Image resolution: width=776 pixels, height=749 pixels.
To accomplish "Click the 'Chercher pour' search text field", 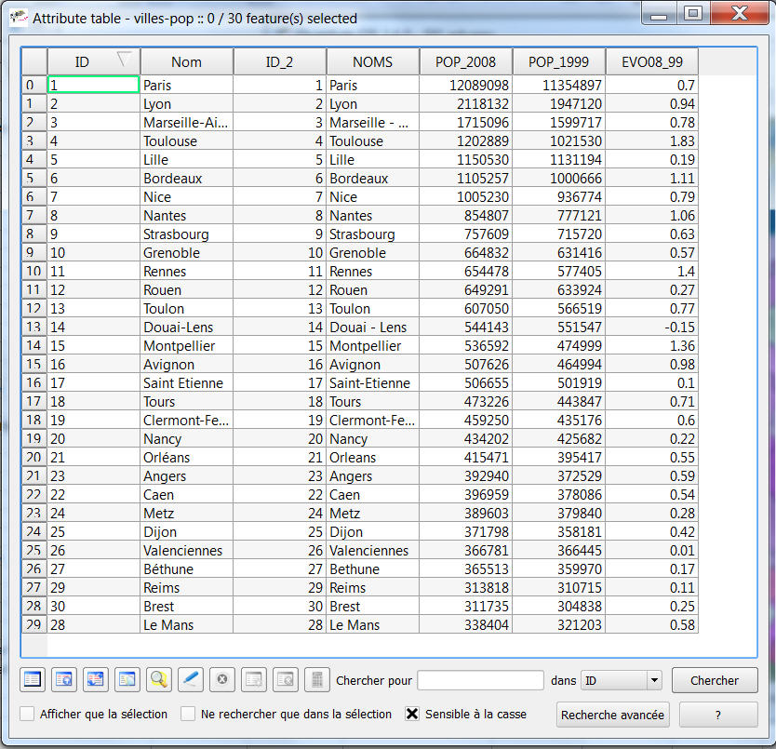I will coord(480,681).
